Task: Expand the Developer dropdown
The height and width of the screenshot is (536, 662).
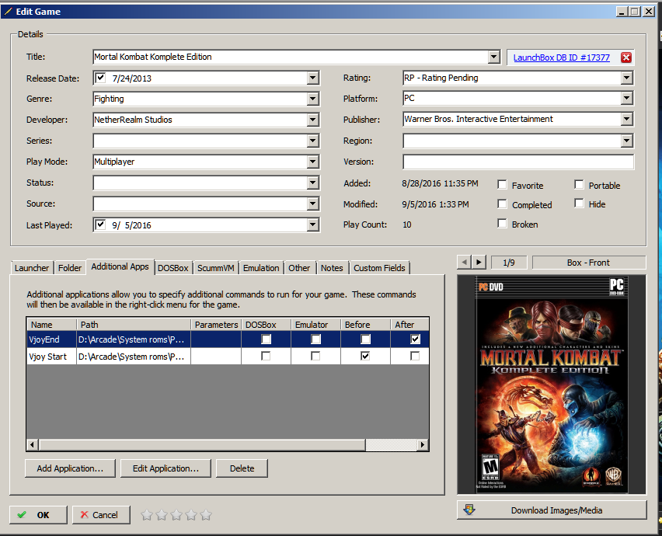Action: (312, 120)
